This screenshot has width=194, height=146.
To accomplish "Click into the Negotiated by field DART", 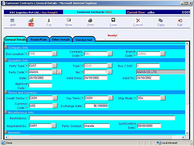I will (40, 126).
